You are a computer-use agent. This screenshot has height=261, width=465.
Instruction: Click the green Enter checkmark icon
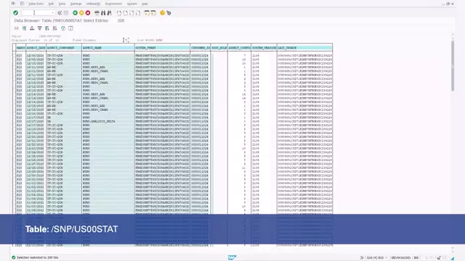(15, 13)
